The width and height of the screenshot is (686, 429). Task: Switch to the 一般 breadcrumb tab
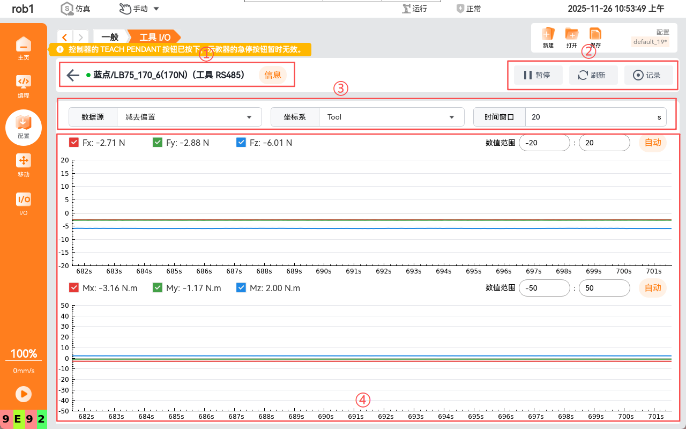(x=110, y=37)
